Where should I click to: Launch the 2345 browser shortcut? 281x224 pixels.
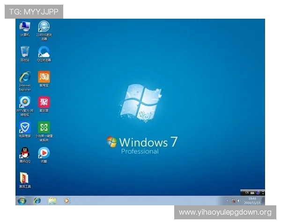tap(44, 27)
